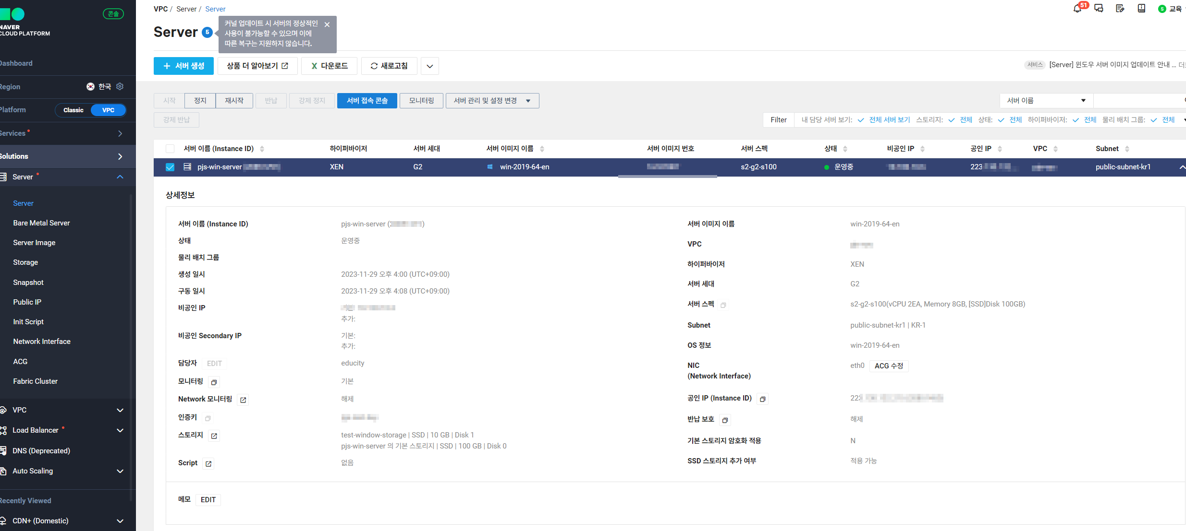Open the region settings gear icon
Image resolution: width=1186 pixels, height=531 pixels.
tap(120, 86)
